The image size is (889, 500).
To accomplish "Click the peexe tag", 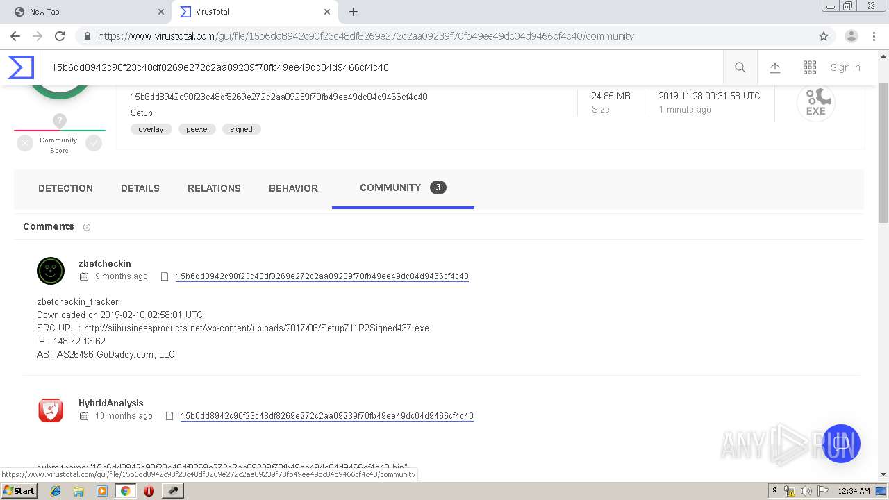I will [197, 129].
